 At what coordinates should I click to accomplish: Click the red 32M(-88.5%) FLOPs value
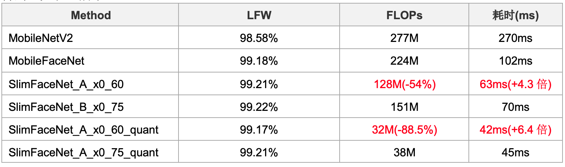pos(405,130)
